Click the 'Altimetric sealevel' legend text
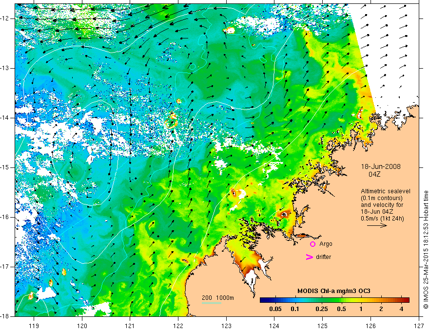The width and height of the screenshot is (429, 331). coord(386,191)
